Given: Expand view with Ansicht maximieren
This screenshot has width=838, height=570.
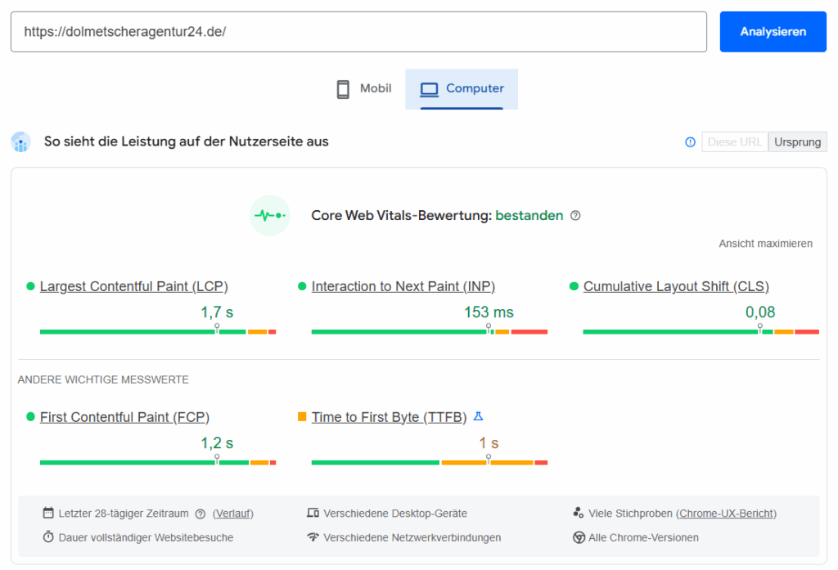Looking at the screenshot, I should pos(765,244).
